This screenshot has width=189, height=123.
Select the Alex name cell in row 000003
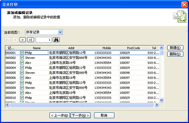tap(37, 63)
